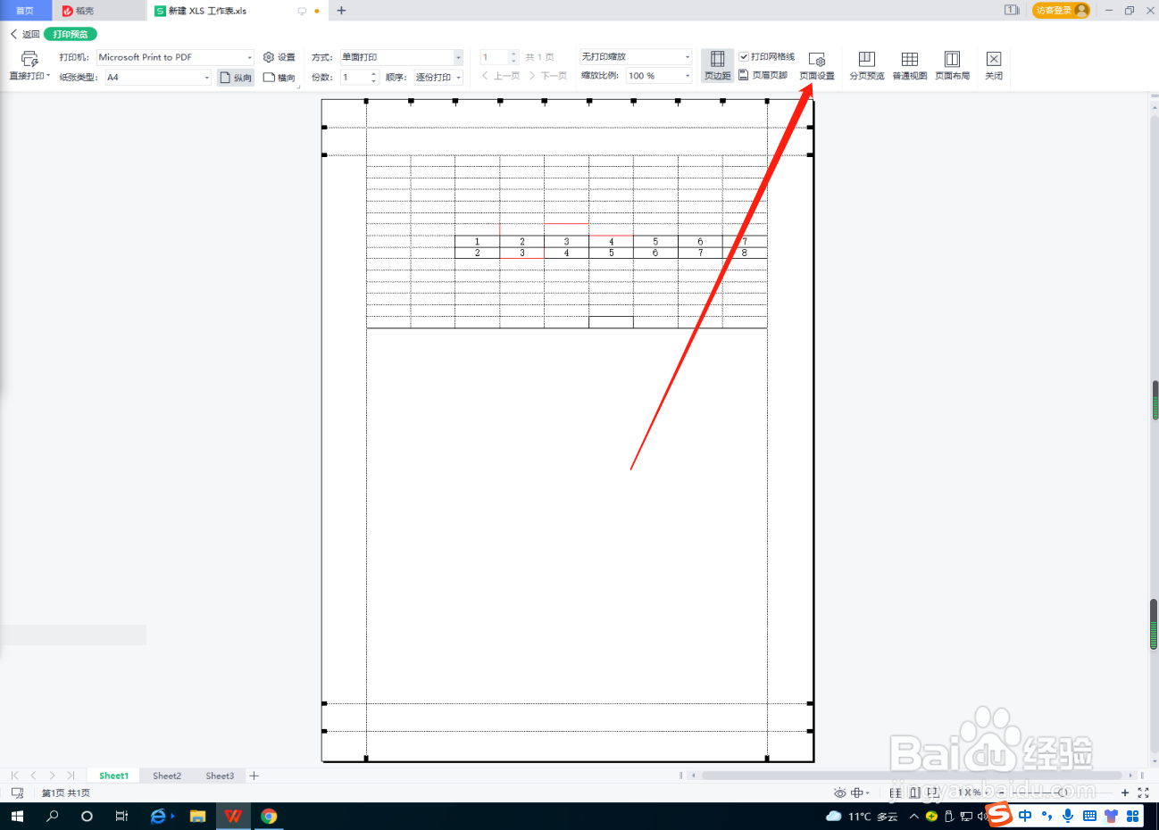Switch to 页面布局 page layout view
The height and width of the screenshot is (830, 1159).
coord(953,66)
